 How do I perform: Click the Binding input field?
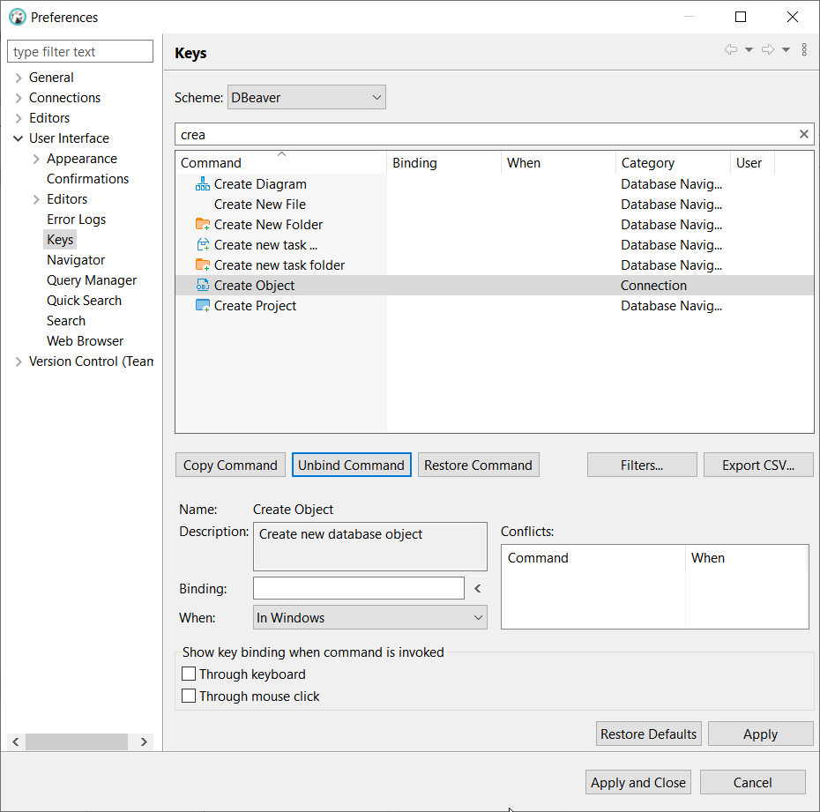[x=358, y=588]
